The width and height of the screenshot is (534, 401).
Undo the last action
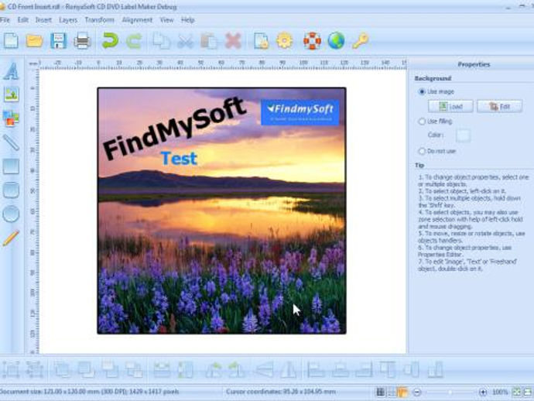111,41
